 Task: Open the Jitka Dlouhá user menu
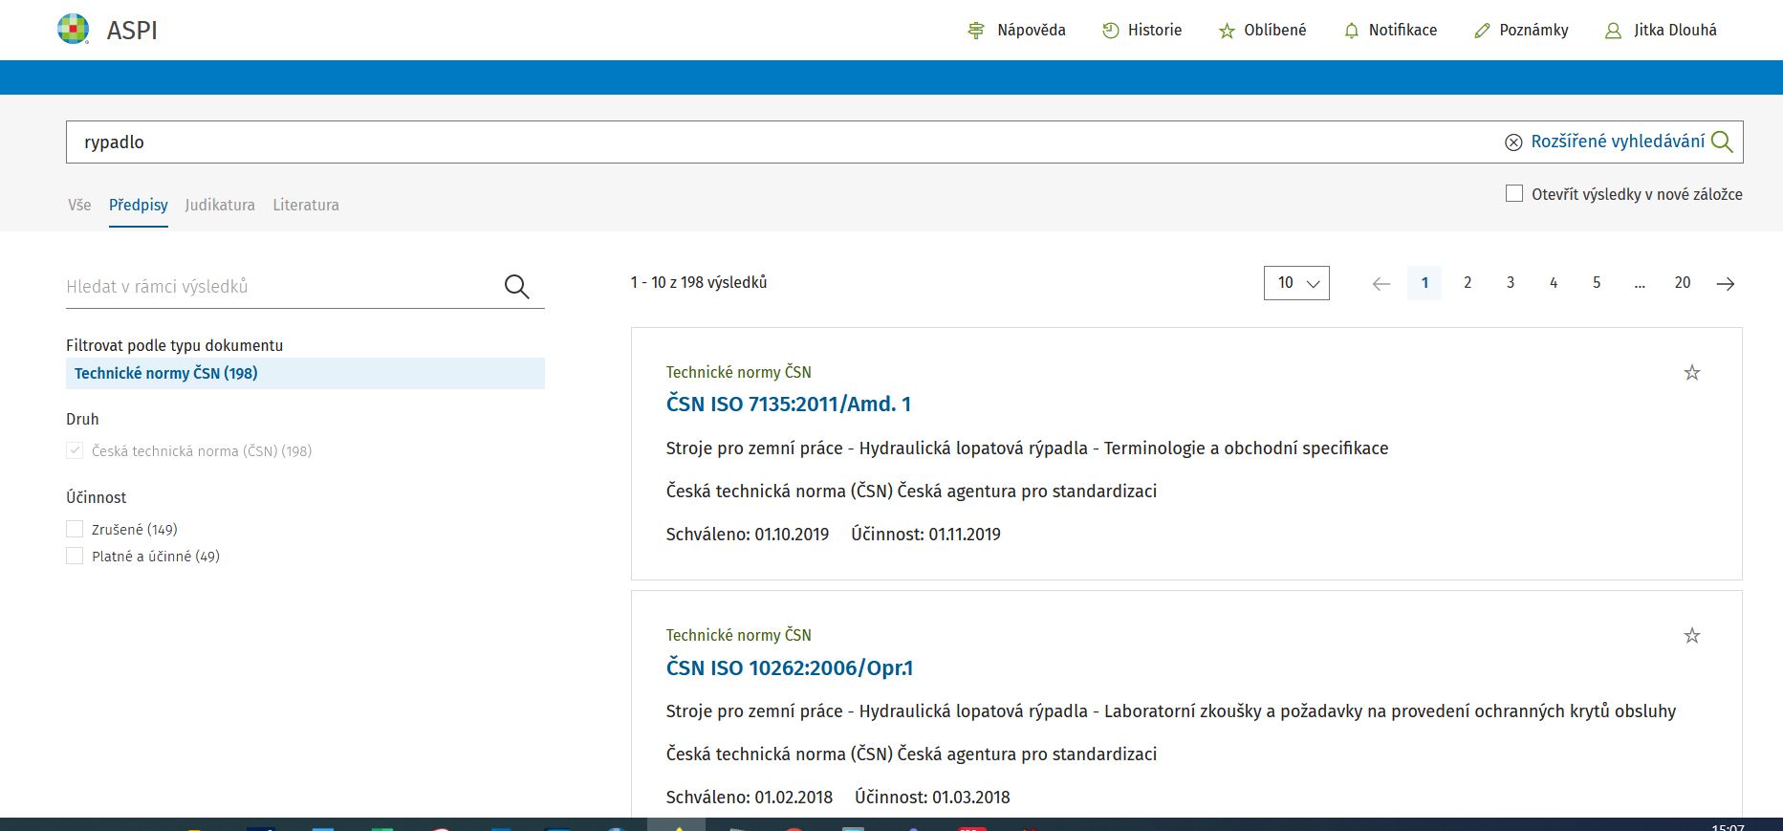tap(1662, 31)
